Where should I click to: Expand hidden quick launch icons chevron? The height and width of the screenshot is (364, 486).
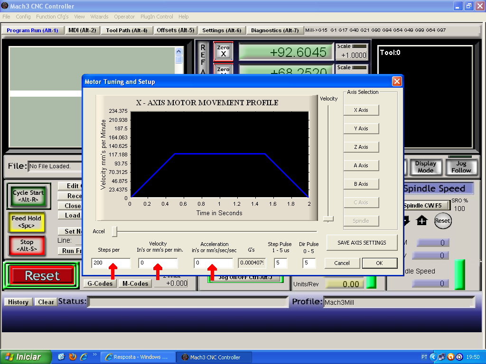point(94,355)
